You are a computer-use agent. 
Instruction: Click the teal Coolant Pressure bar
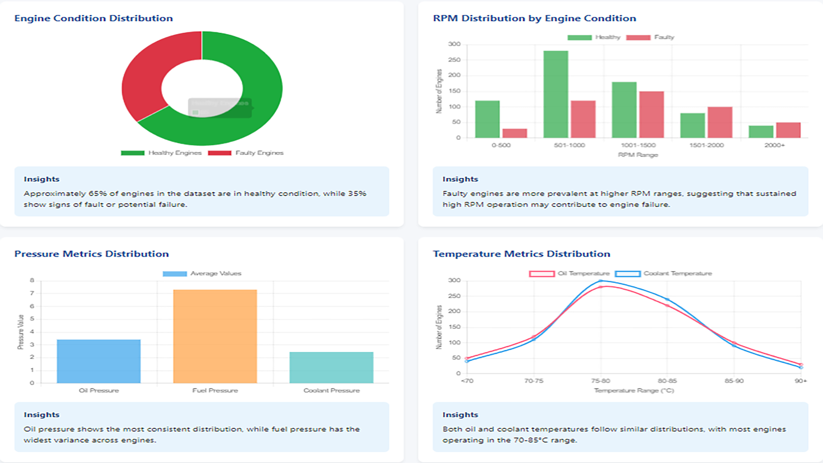pyautogui.click(x=331, y=367)
